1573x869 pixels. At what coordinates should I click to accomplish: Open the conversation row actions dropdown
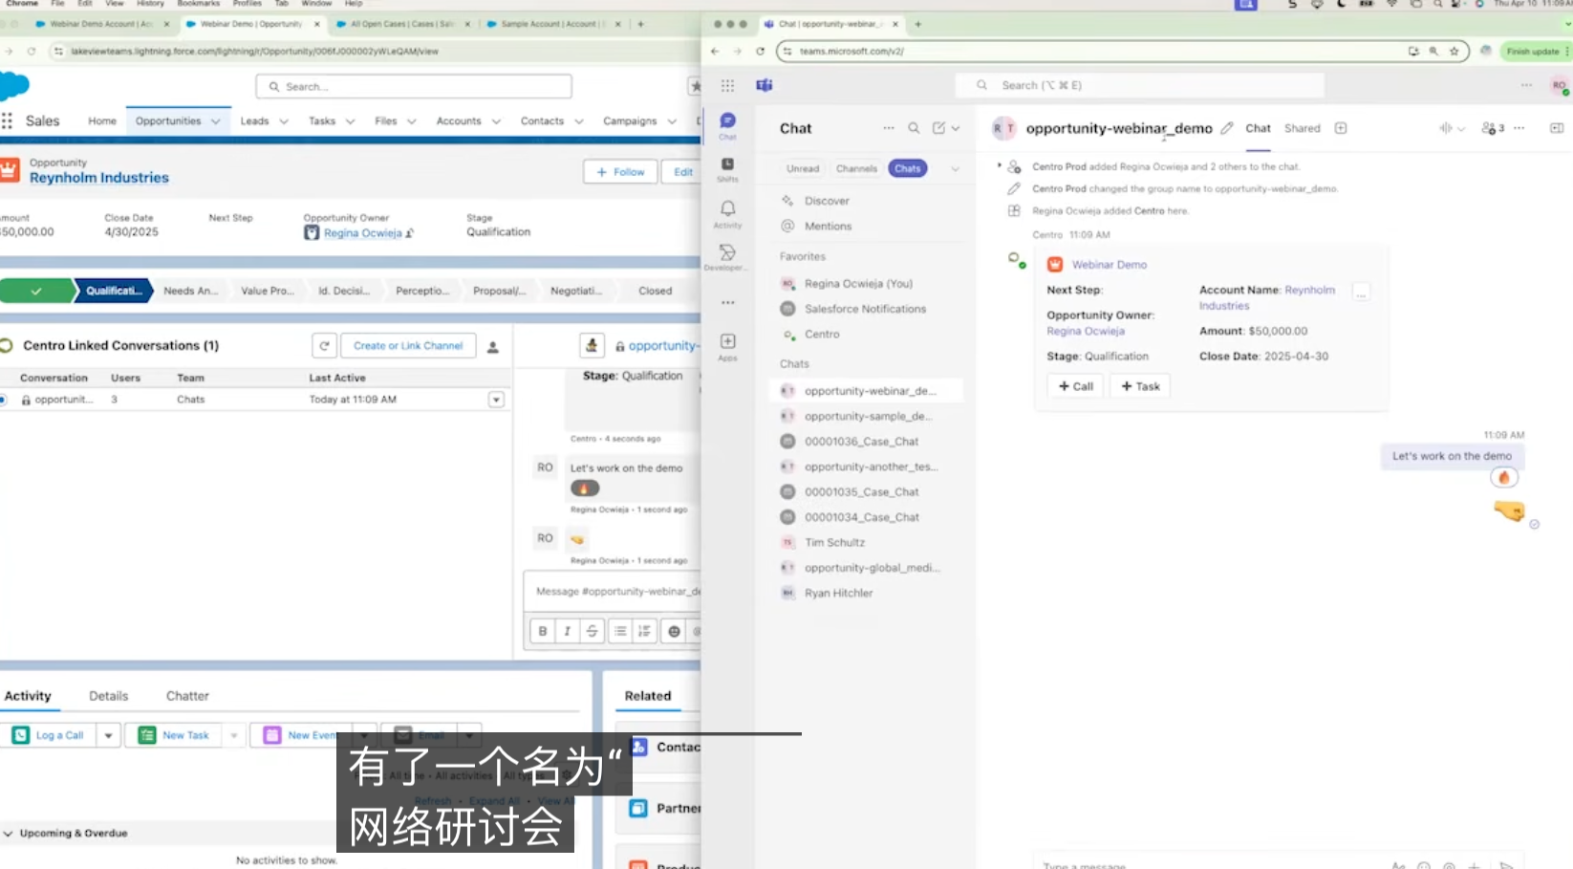coord(496,400)
